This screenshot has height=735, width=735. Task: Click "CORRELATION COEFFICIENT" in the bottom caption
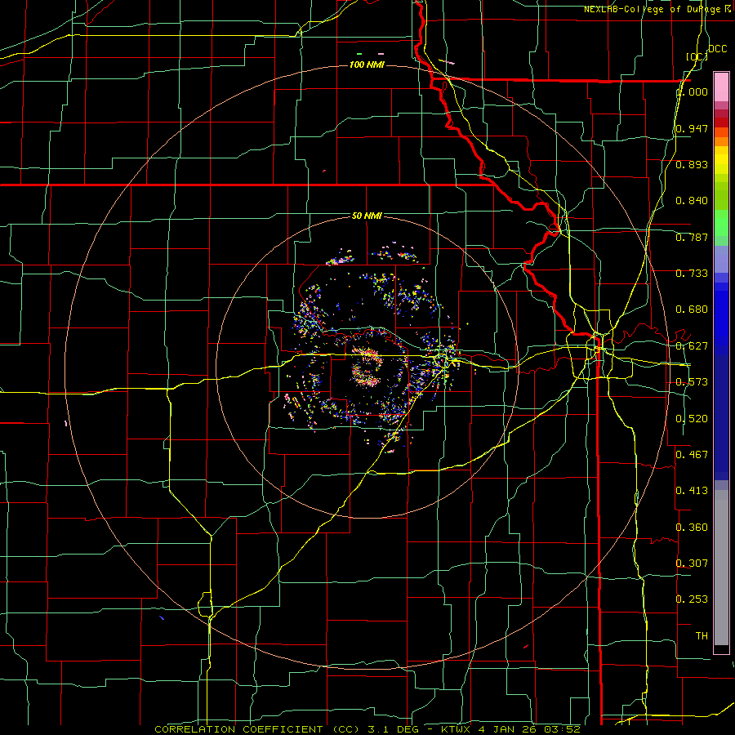(x=238, y=729)
